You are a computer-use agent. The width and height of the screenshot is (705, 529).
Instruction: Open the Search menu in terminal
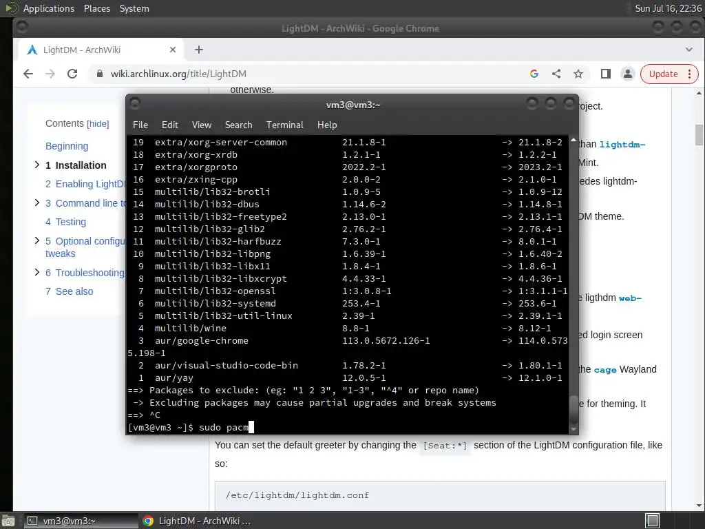[x=238, y=125]
